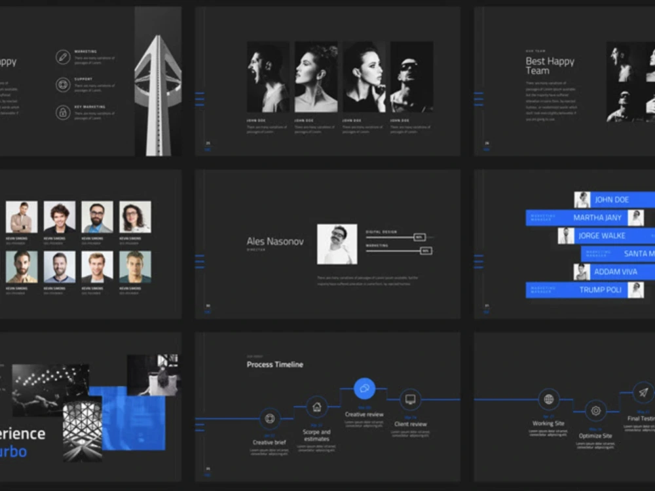
Task: Click the Best Happy Team heading
Action: 550,66
